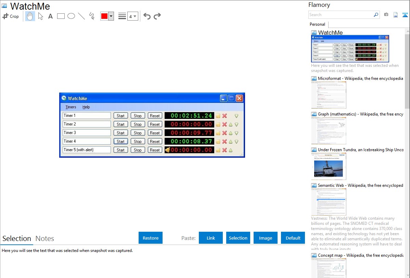Click the 00:02:51.24 timer display
Screen dimensions: 410x278
coord(189,116)
